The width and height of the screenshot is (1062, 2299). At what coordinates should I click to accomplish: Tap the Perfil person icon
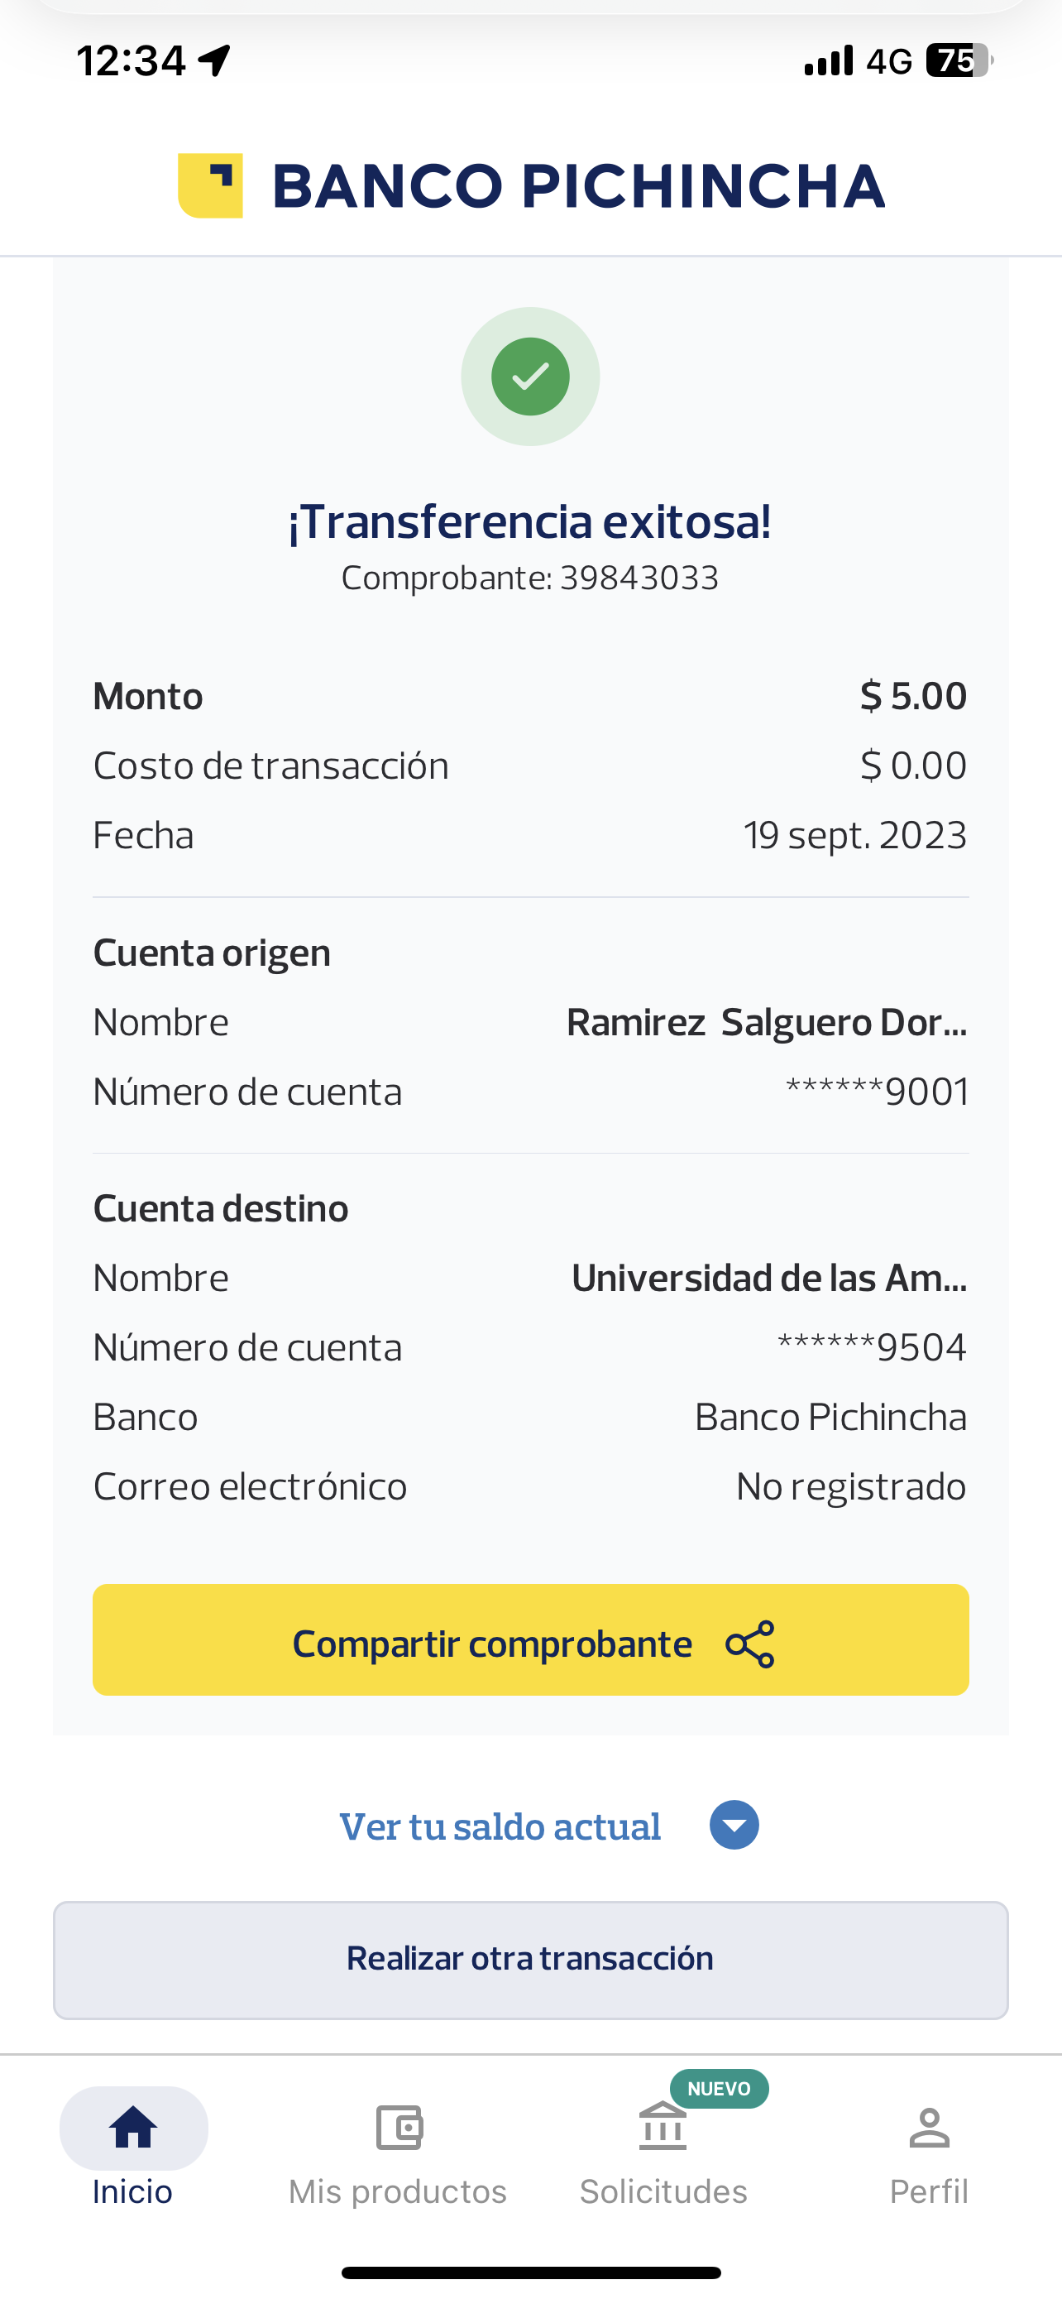[928, 2128]
